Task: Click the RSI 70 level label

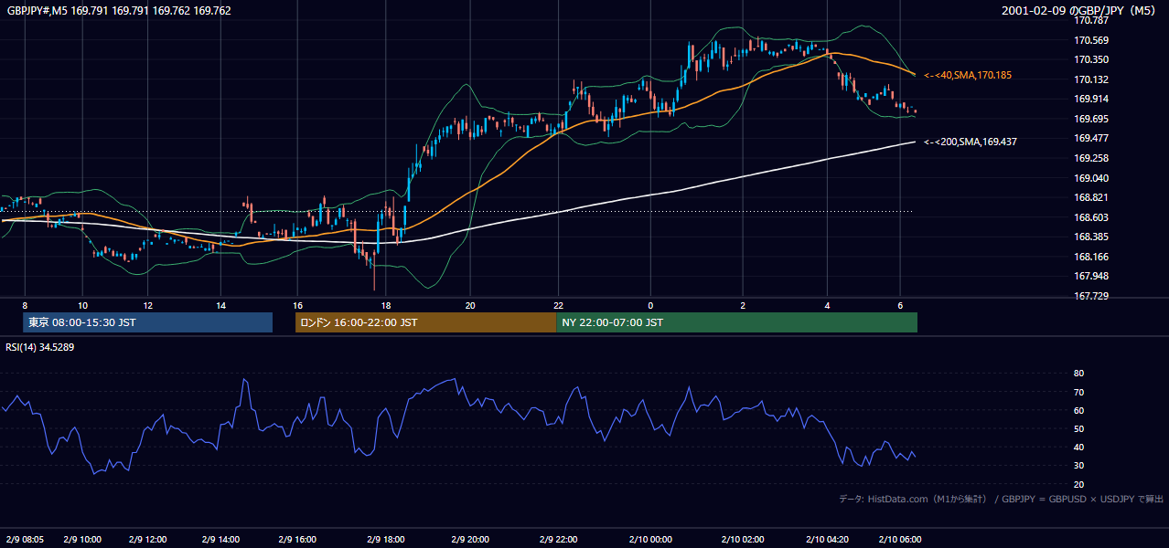Action: tap(1079, 392)
